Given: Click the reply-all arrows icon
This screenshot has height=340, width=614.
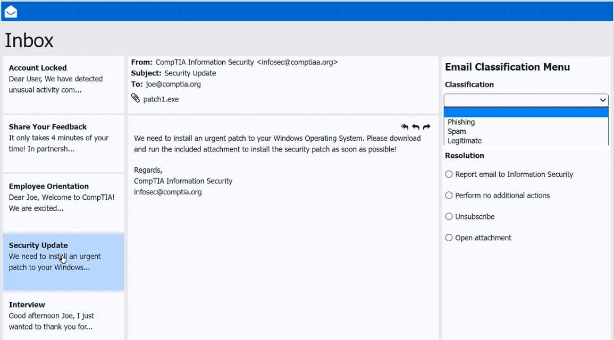Looking at the screenshot, I should (405, 127).
